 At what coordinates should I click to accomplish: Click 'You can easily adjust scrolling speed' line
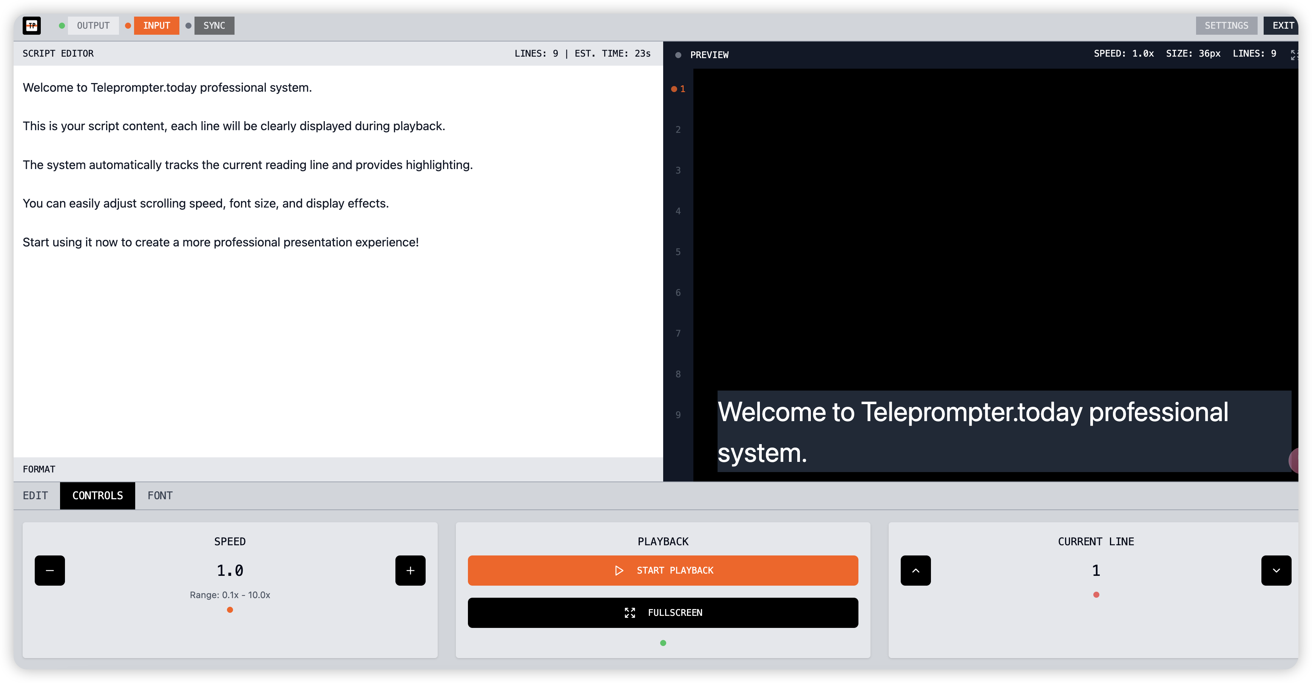point(206,203)
